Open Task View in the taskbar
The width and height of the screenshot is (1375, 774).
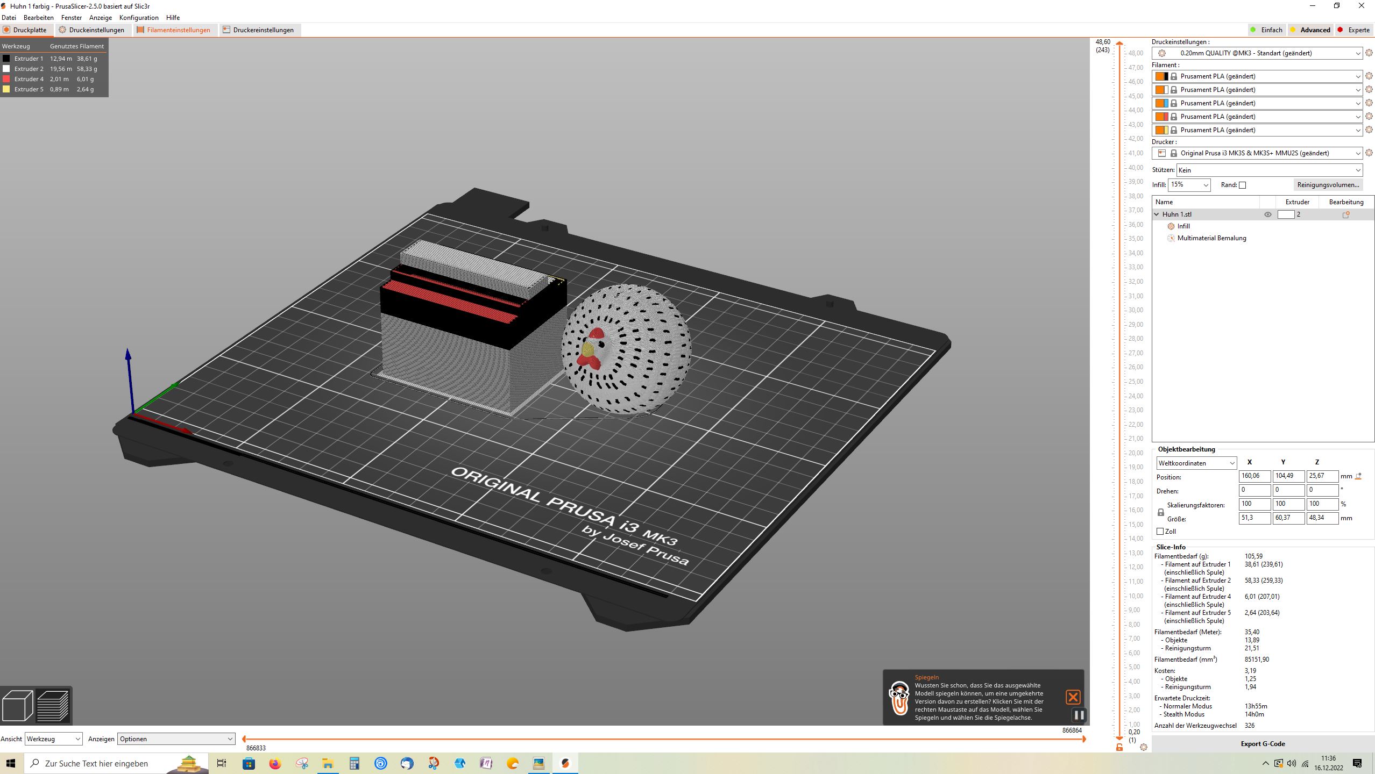[221, 763]
